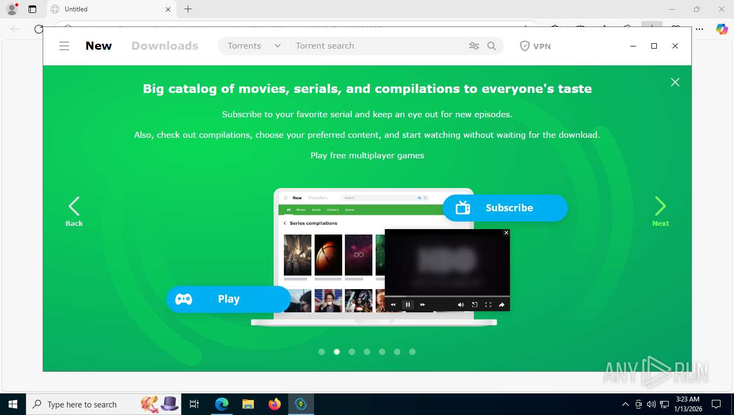734x415 pixels.
Task: Close the torrent app window
Action: 675,46
